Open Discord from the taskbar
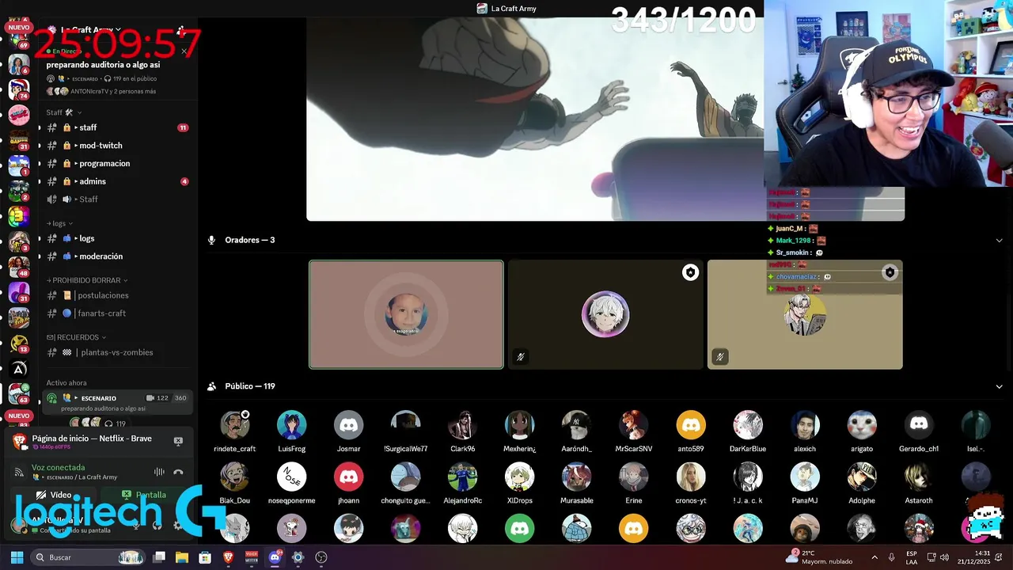This screenshot has height=570, width=1013. (x=275, y=557)
